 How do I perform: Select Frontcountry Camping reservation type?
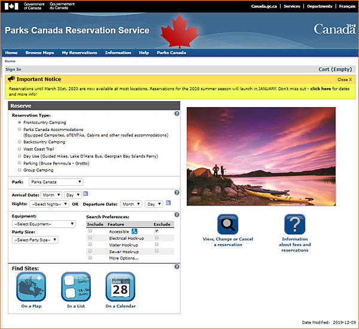pos(20,123)
